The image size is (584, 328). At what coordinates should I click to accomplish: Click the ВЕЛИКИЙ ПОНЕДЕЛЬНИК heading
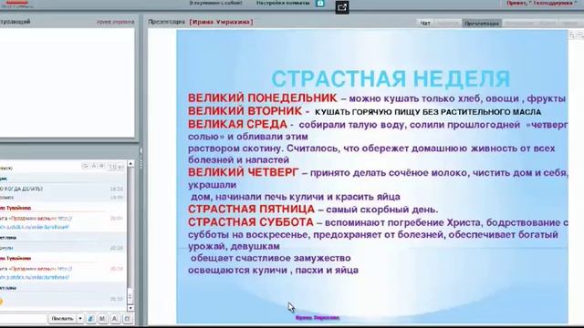tap(262, 98)
